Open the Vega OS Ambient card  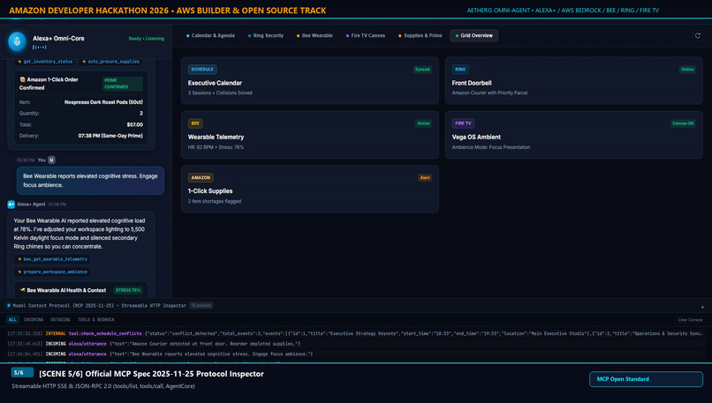pos(573,135)
